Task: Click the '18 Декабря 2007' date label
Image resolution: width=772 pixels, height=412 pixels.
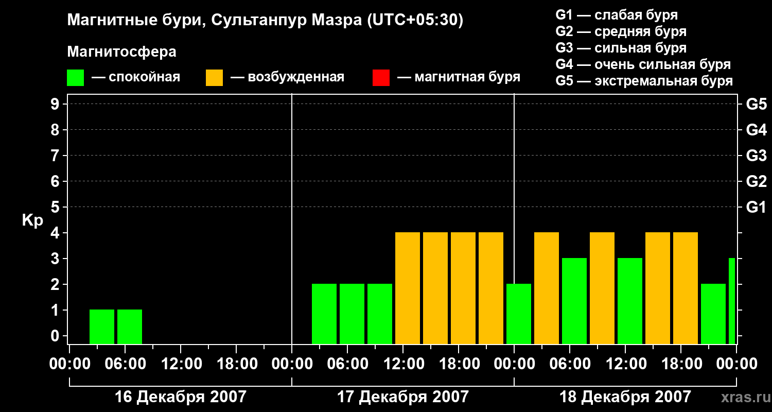Action: pyautogui.click(x=625, y=397)
